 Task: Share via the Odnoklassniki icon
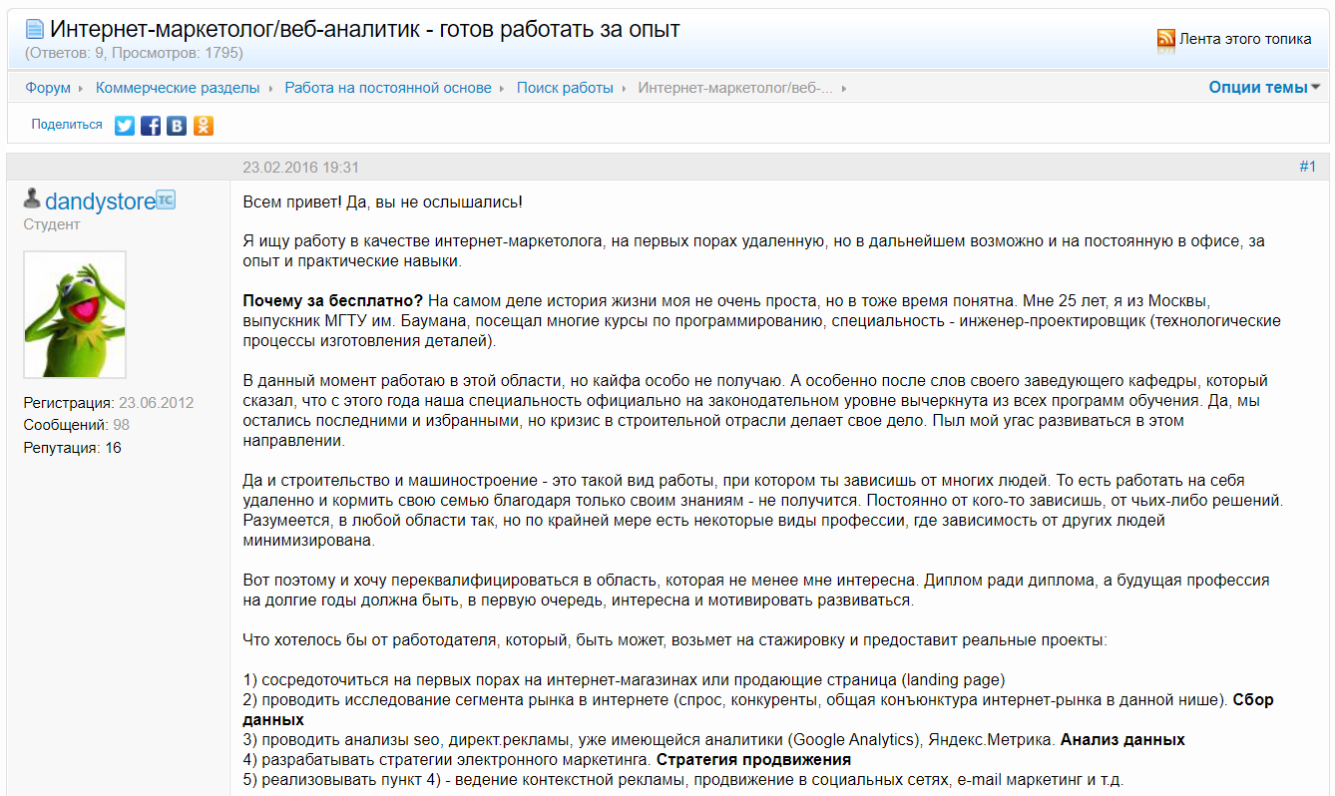click(x=204, y=126)
